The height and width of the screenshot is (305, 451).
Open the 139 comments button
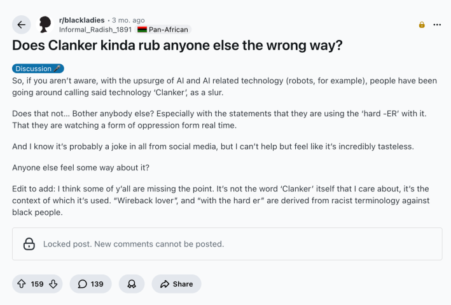click(90, 284)
